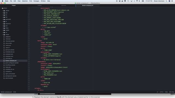Expand the lib folder chevron
175x98 pixels.
coord(2,22)
